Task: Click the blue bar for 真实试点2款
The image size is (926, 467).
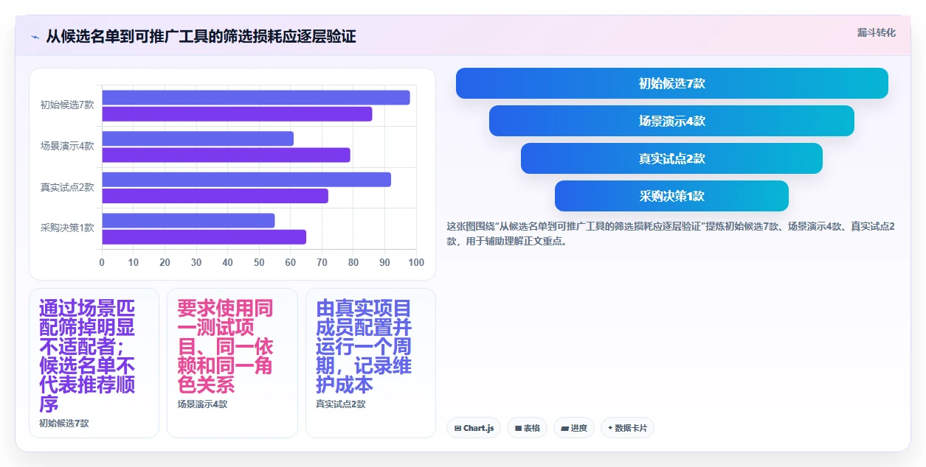Action: (x=246, y=180)
